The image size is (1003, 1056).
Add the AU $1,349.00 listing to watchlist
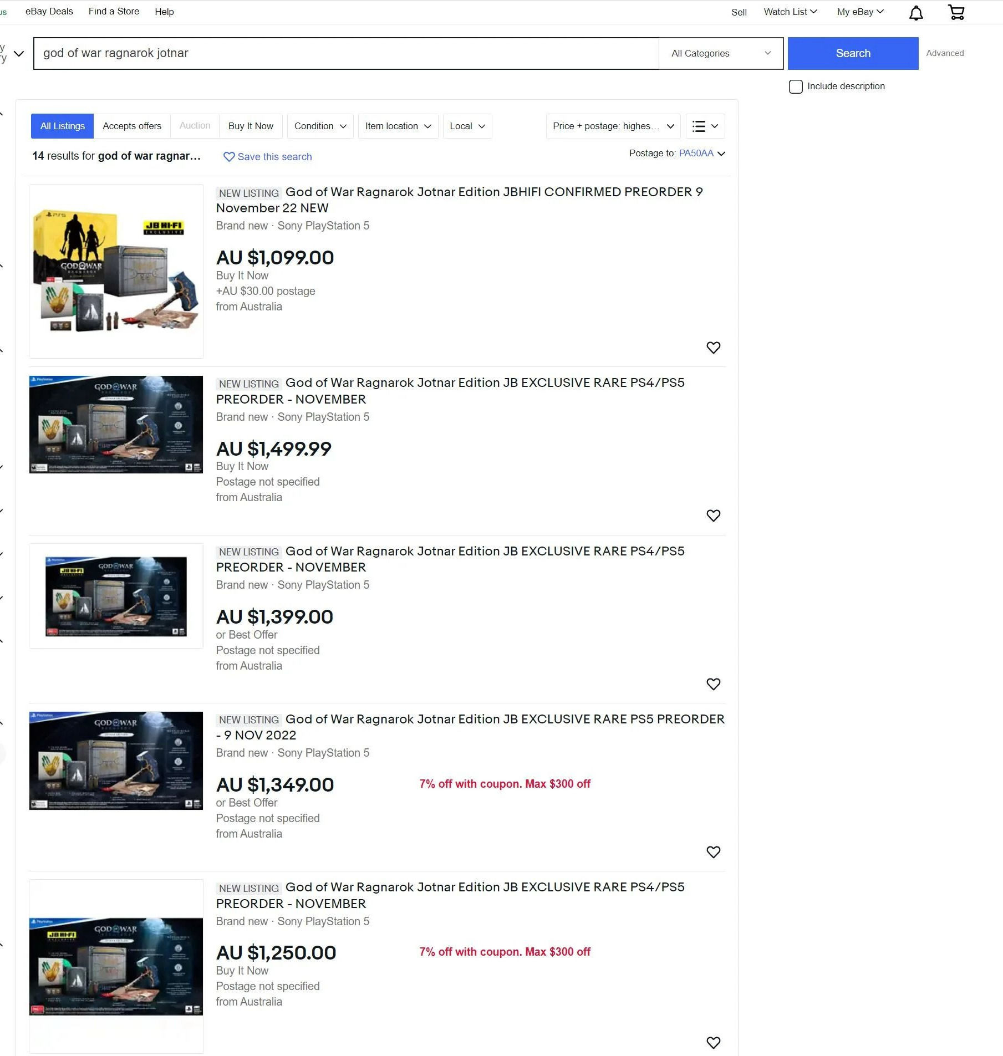click(x=713, y=852)
